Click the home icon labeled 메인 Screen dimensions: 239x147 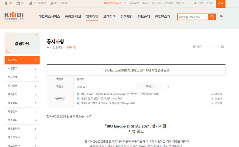coord(6,3)
